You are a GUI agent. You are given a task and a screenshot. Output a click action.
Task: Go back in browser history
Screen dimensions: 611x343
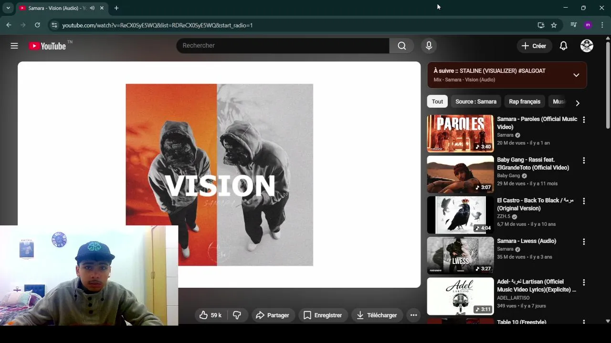[x=9, y=25]
